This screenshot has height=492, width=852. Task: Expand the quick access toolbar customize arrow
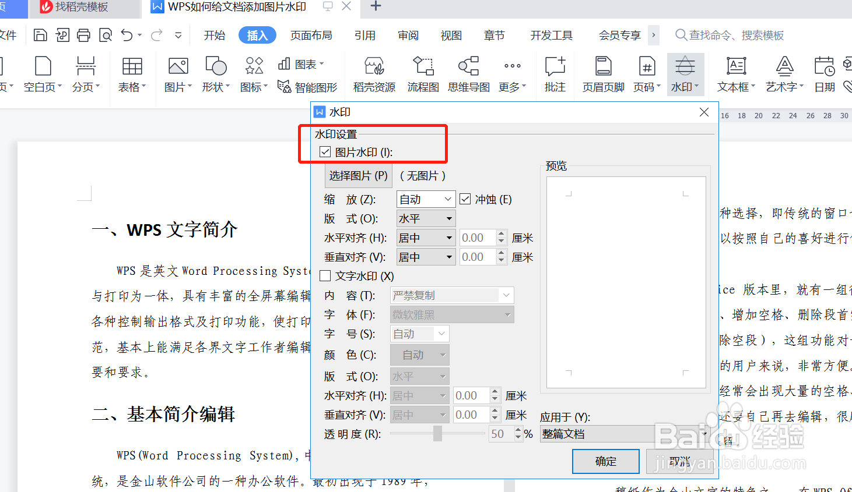178,36
